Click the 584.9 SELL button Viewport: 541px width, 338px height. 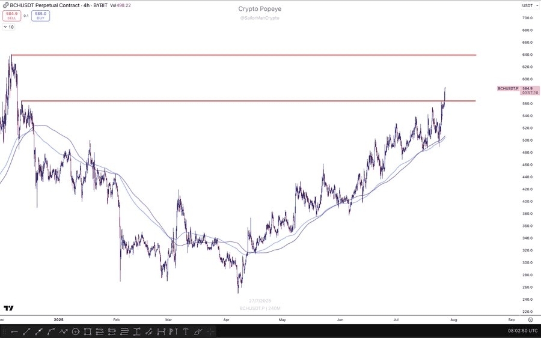[11, 16]
